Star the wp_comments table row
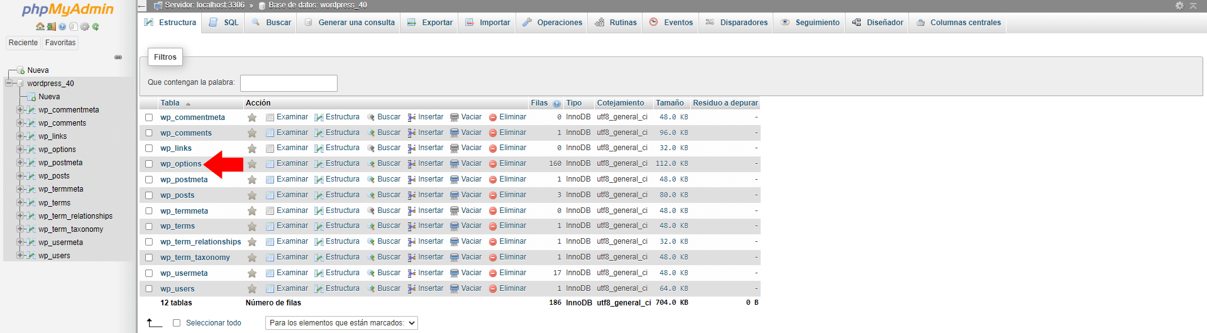Screen dimensions: 1207x333 [252, 133]
